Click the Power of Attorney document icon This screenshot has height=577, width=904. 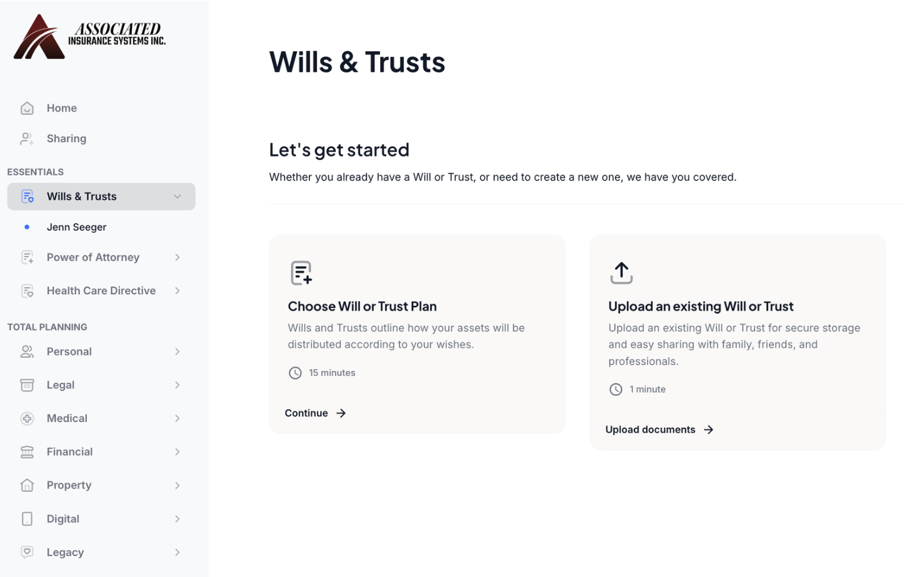(x=27, y=257)
